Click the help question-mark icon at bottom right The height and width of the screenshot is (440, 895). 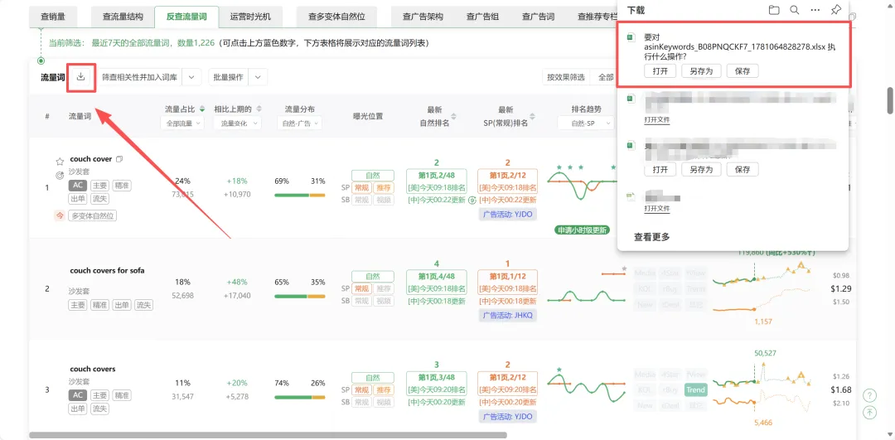pos(869,395)
